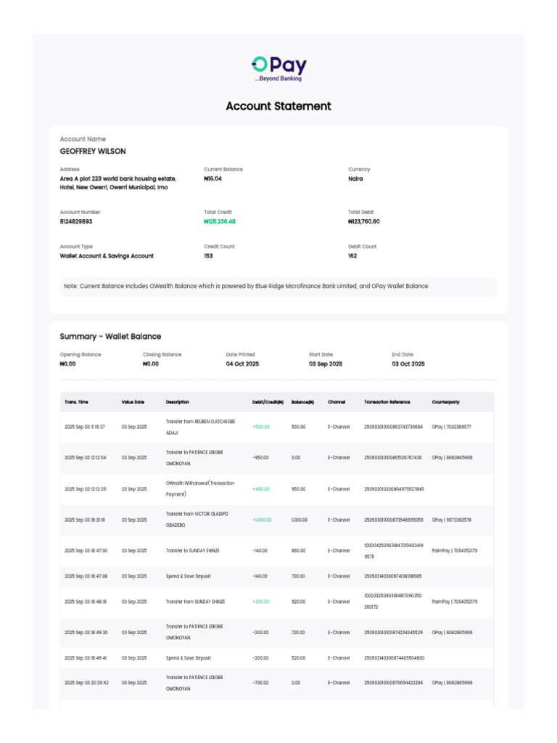Image resolution: width=557 pixels, height=743 pixels.
Task: Click the 'Counterparty' column header
Action: pyautogui.click(x=446, y=402)
